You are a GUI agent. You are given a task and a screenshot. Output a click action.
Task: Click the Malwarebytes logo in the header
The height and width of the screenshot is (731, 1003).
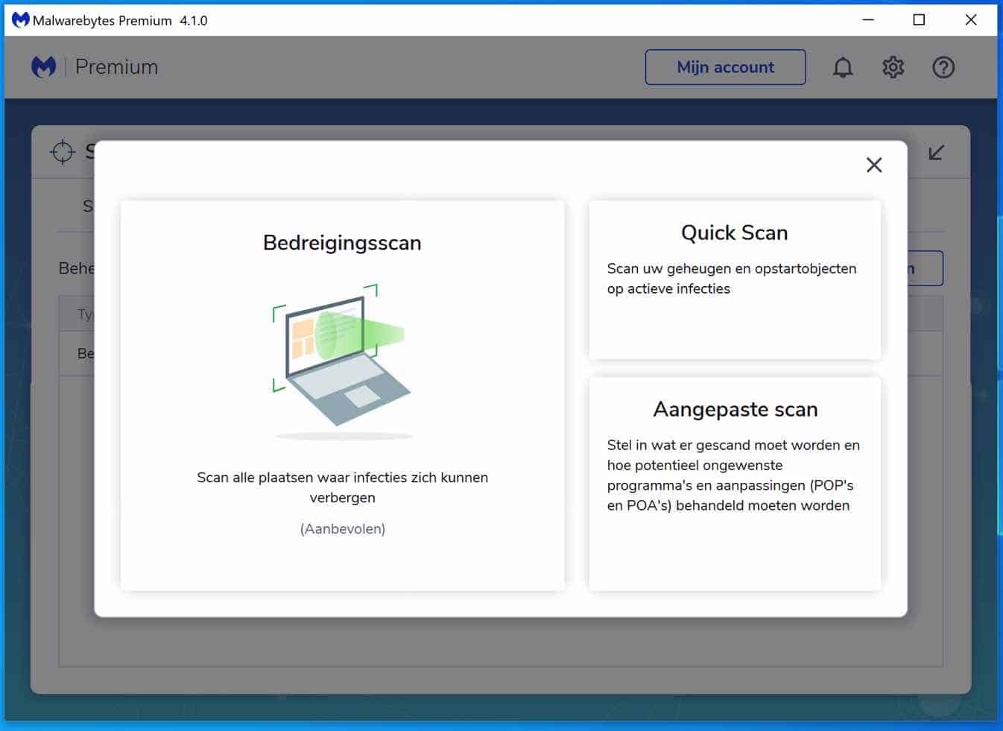click(43, 67)
